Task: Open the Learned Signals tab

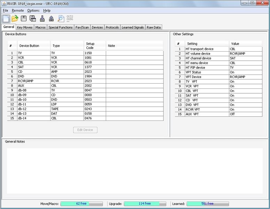Action: click(x=133, y=27)
